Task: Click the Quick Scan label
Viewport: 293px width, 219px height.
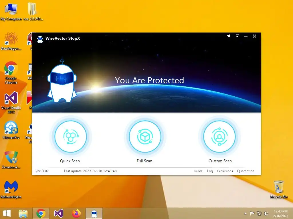Action: pyautogui.click(x=70, y=161)
